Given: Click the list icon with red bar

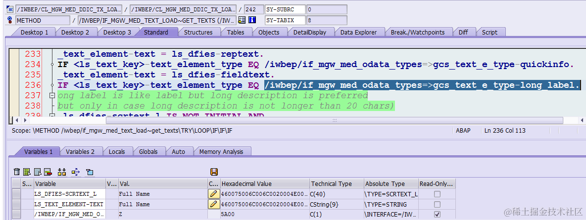Looking at the screenshot, I should click(48, 172).
